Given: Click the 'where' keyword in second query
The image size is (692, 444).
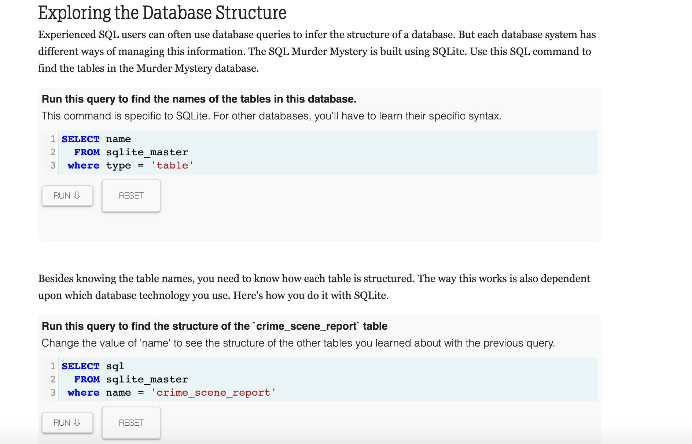Looking at the screenshot, I should coord(83,393).
